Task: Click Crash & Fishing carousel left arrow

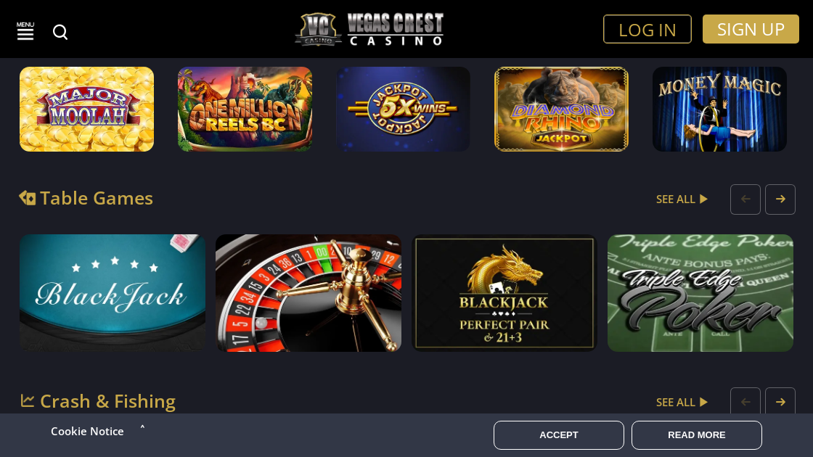Action: pos(745,402)
